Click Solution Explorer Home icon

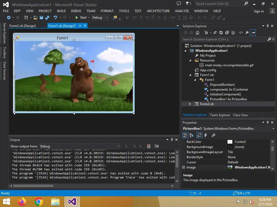click(197, 33)
